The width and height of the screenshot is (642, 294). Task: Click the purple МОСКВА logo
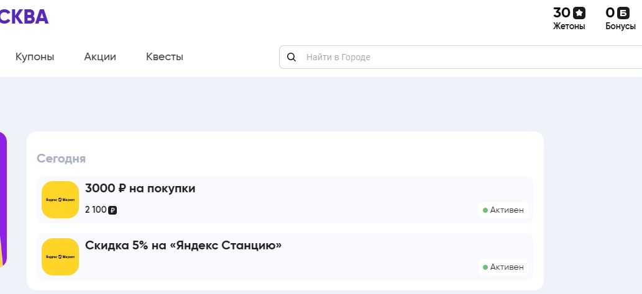click(24, 17)
